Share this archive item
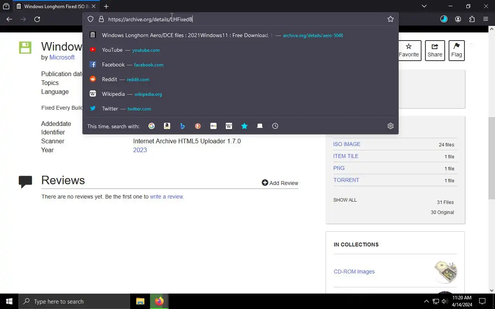This screenshot has width=495, height=309. (x=435, y=51)
